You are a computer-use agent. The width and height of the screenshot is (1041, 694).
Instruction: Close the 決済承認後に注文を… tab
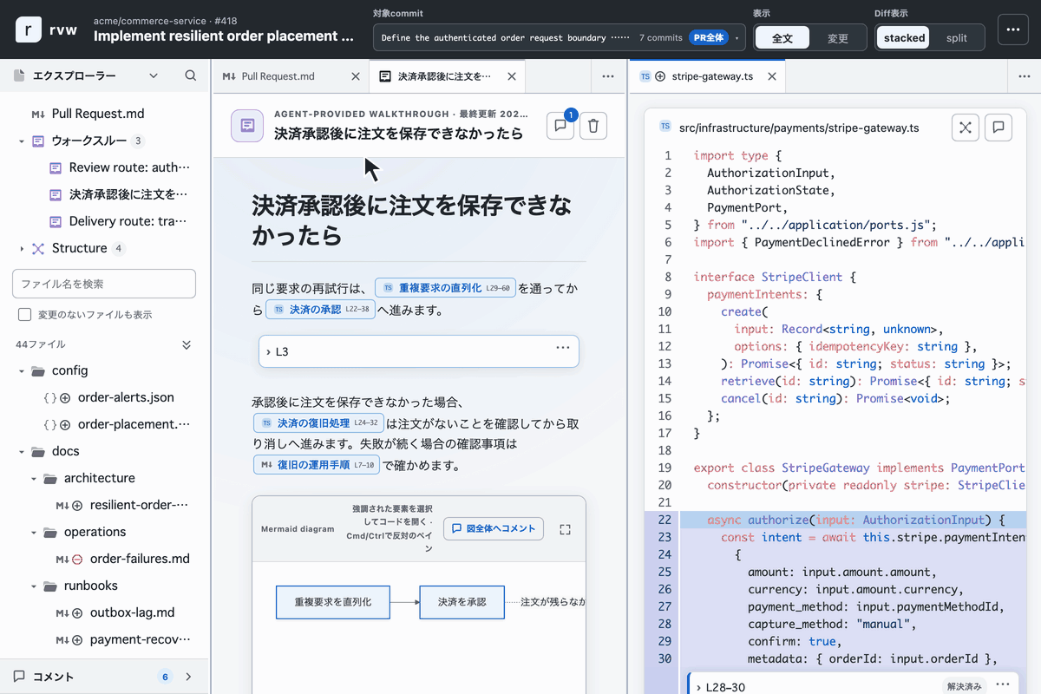[512, 76]
